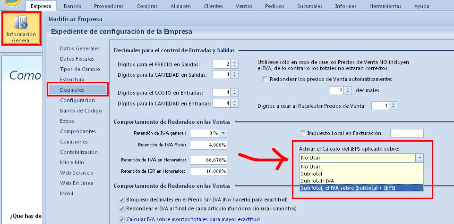This screenshot has width=454, height=224.
Task: Open the Herramientas ribbon tab
Action: (x=385, y=6)
